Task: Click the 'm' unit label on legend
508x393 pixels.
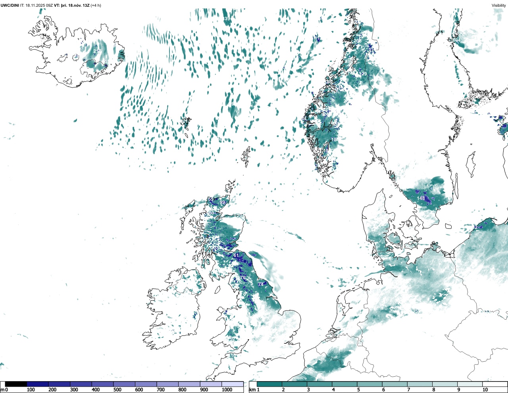Action: tap(2, 390)
